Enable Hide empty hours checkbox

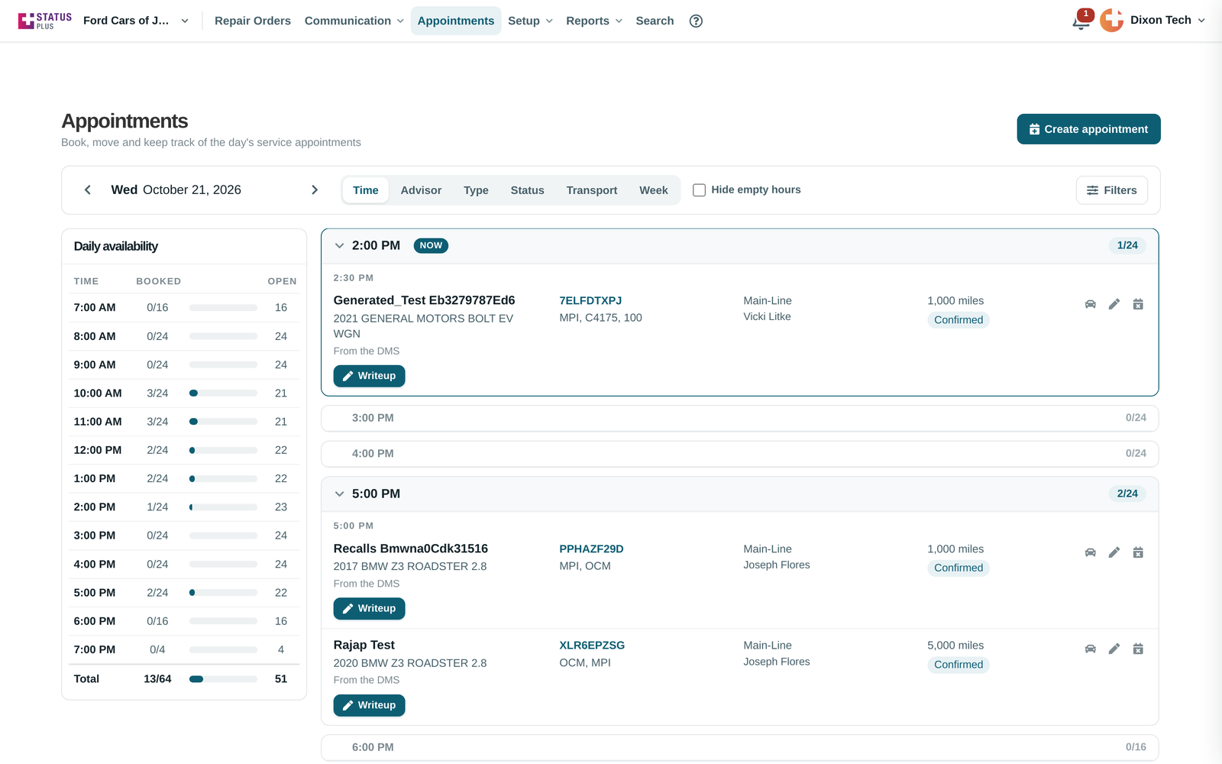tap(699, 190)
